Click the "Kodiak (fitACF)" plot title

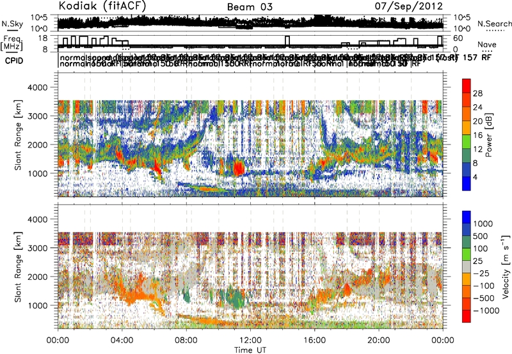coord(102,6)
